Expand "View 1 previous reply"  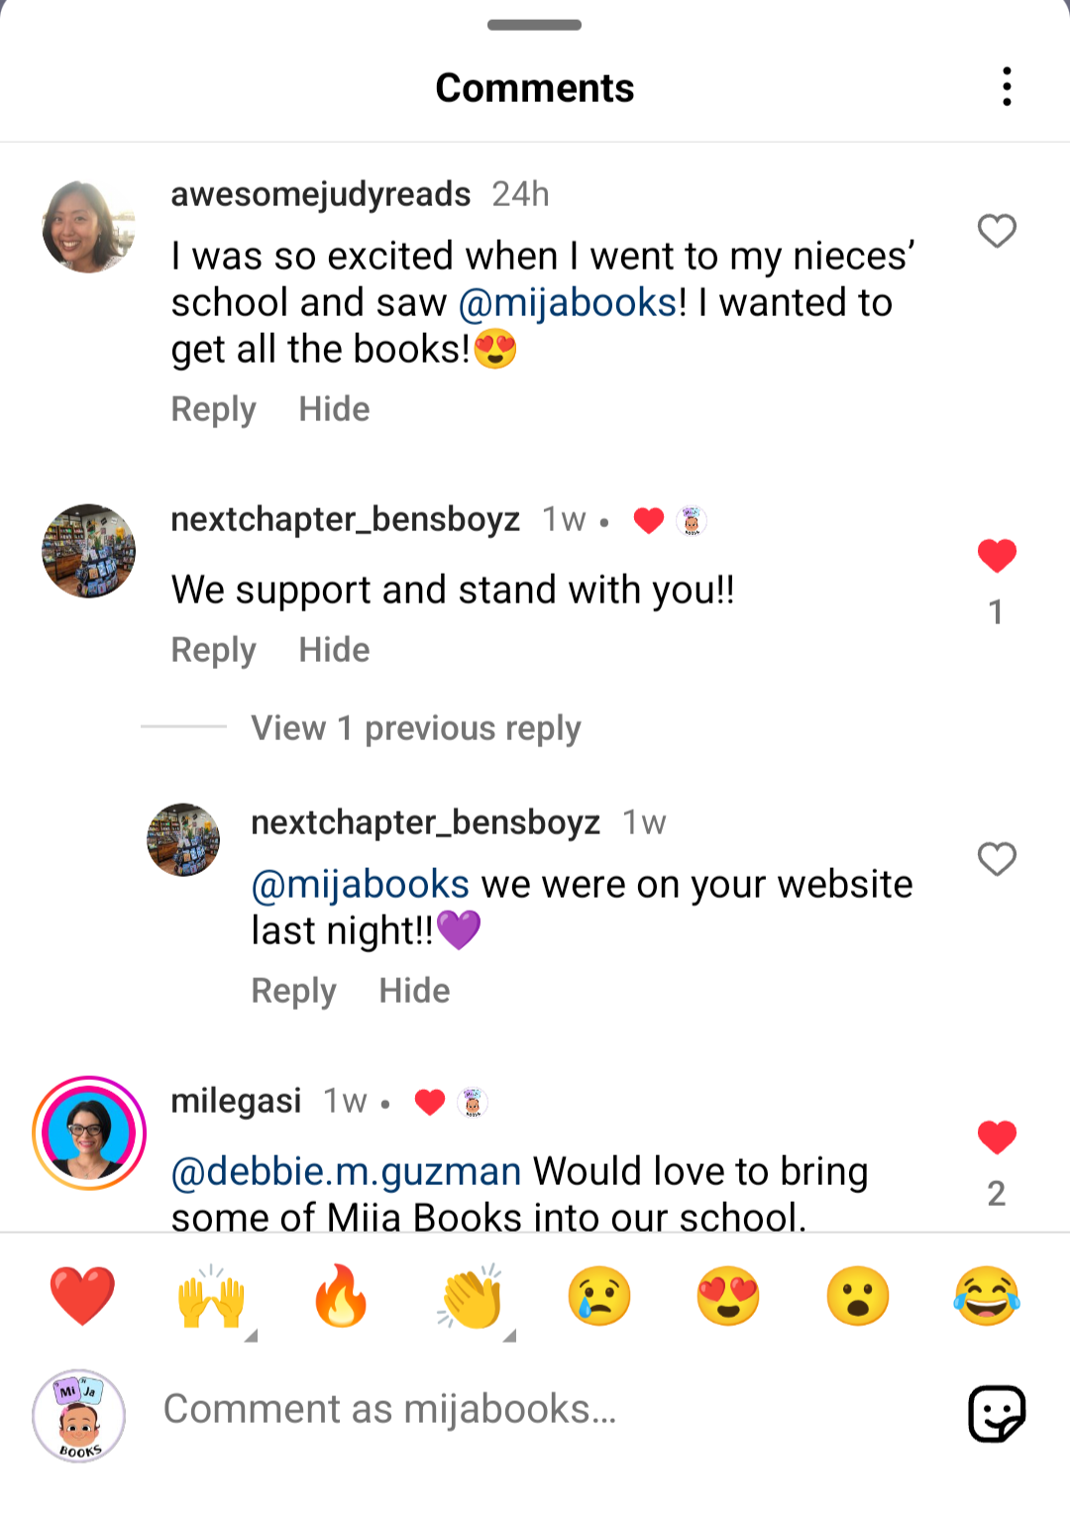(415, 728)
